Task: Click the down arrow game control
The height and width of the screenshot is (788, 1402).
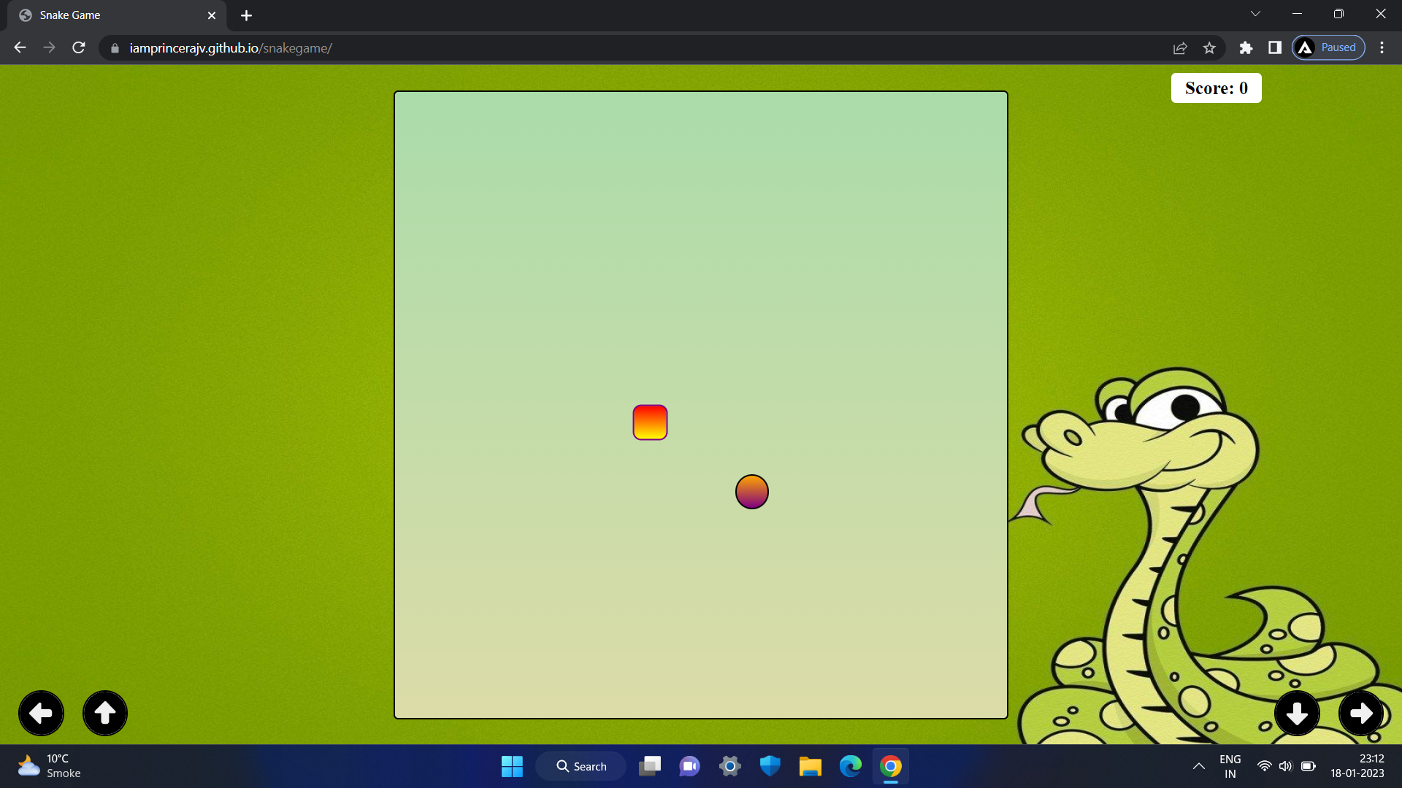Action: pyautogui.click(x=1297, y=713)
